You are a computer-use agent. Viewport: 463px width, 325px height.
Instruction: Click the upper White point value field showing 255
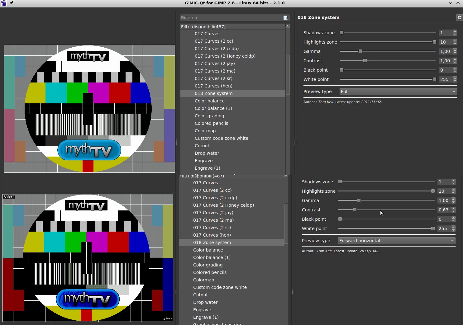[x=445, y=79]
